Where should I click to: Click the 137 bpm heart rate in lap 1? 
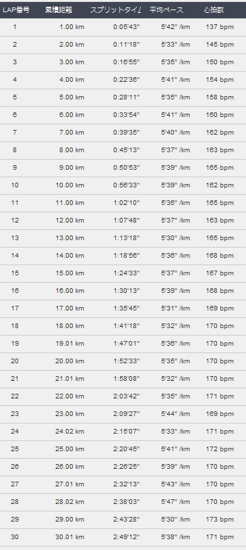pyautogui.click(x=220, y=27)
